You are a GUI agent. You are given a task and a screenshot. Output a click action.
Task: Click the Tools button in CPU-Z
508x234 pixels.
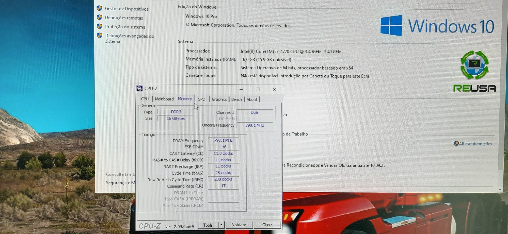[208, 225]
